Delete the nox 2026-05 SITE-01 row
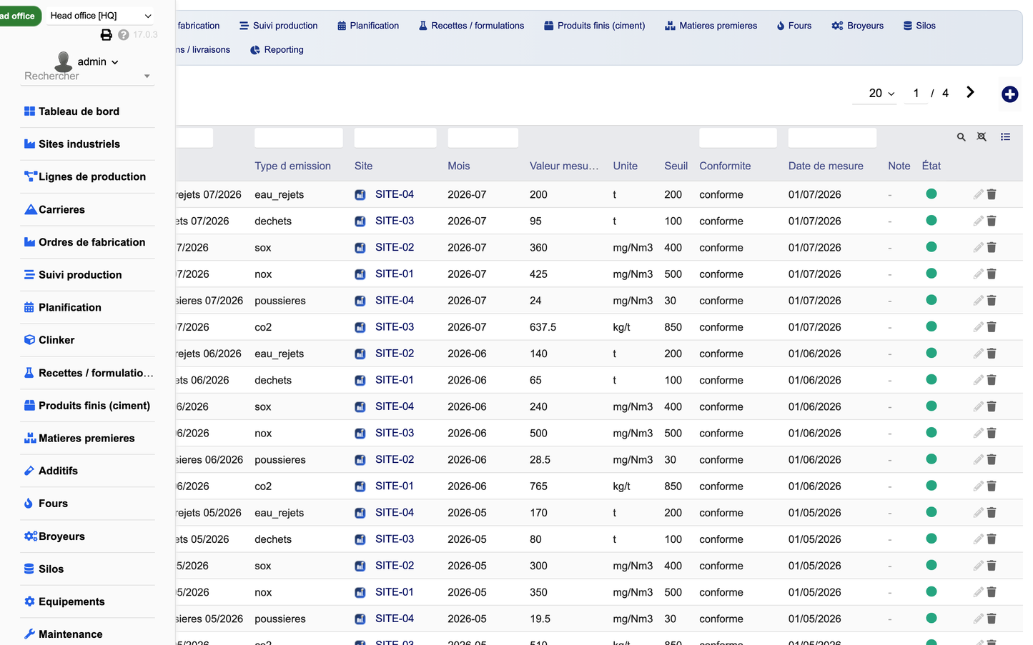 pos(992,591)
